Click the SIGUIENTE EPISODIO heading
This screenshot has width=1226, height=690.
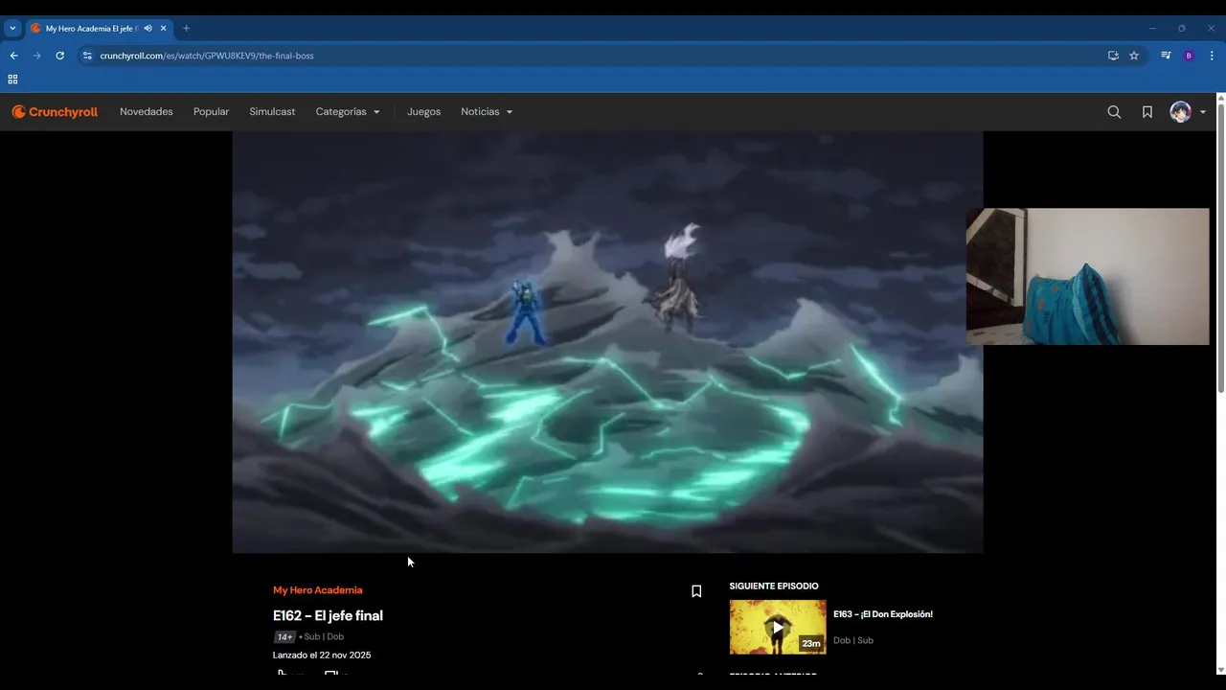click(x=774, y=586)
